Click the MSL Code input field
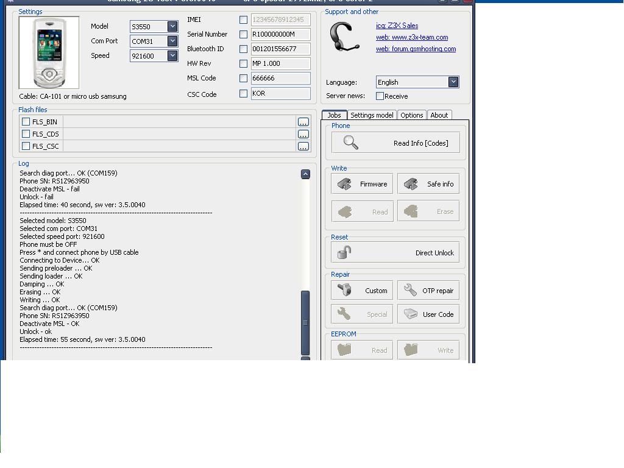624x468 pixels. click(280, 78)
